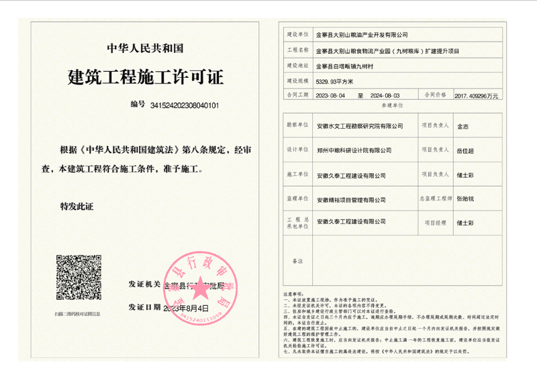Click the label 施工单位
537x379 pixels.
pyautogui.click(x=297, y=174)
